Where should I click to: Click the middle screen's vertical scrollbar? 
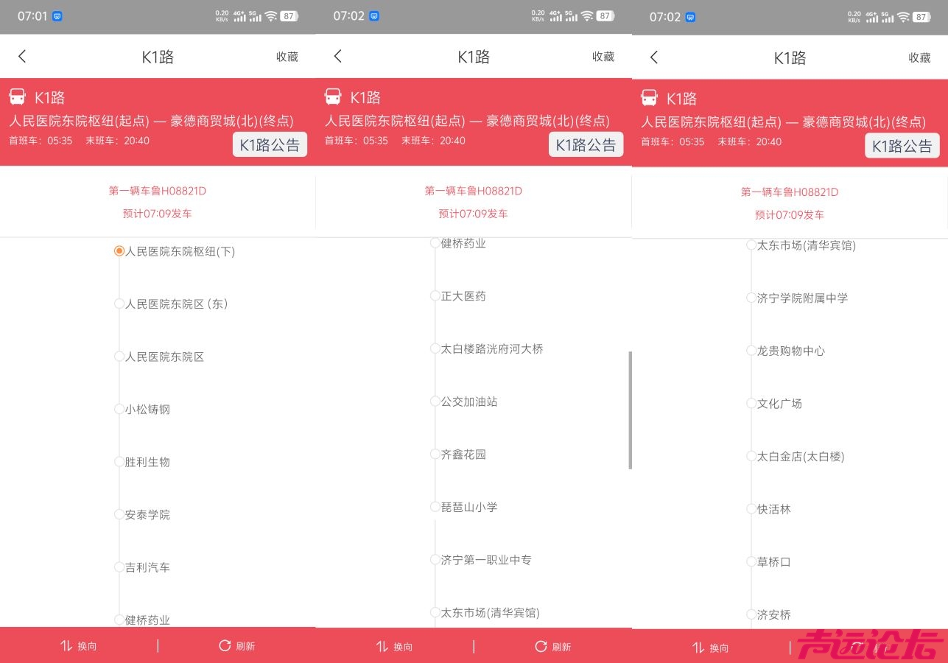pos(630,410)
